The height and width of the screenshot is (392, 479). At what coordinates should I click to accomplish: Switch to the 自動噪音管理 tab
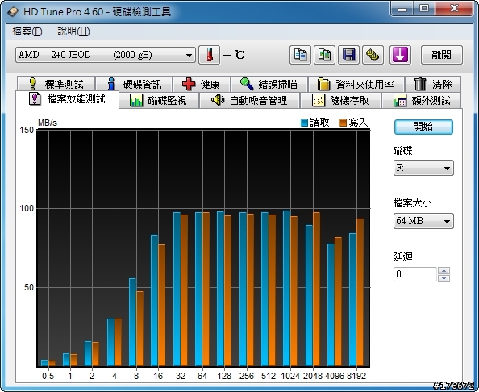click(x=249, y=100)
